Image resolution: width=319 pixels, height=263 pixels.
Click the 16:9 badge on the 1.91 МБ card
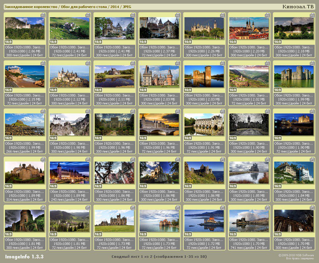tap(188, 138)
